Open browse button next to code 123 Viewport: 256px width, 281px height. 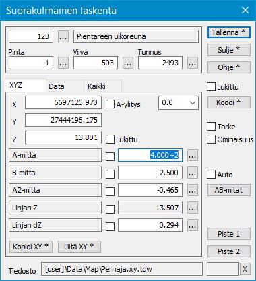click(x=63, y=36)
